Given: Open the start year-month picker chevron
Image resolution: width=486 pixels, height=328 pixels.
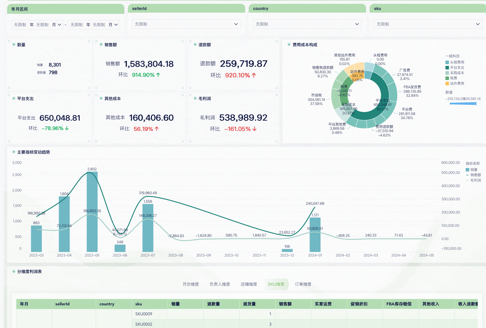Looking at the screenshot, I should pyautogui.click(x=59, y=25).
